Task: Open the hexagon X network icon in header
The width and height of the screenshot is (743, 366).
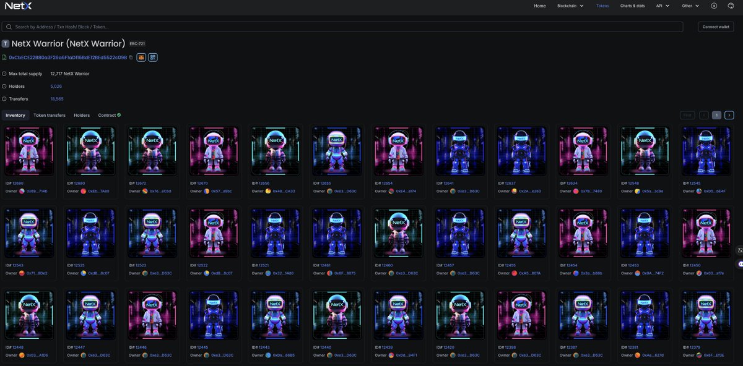Action: (x=714, y=6)
